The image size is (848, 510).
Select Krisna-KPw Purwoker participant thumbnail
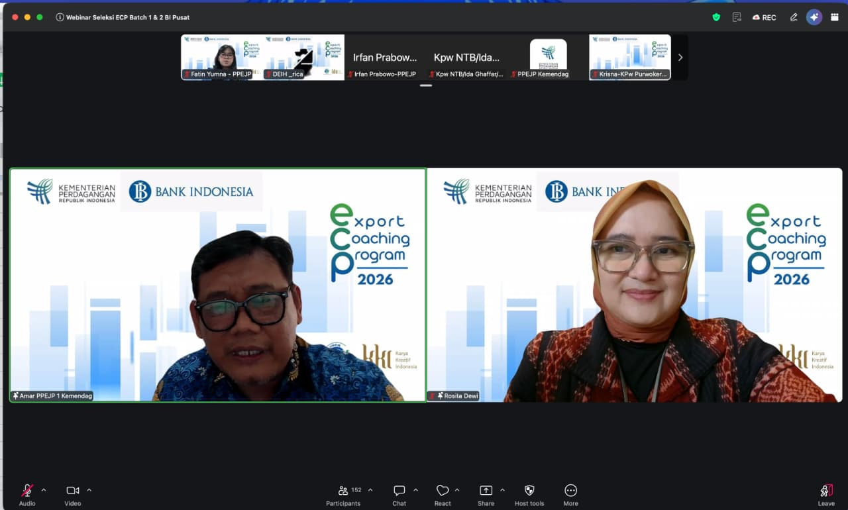630,58
